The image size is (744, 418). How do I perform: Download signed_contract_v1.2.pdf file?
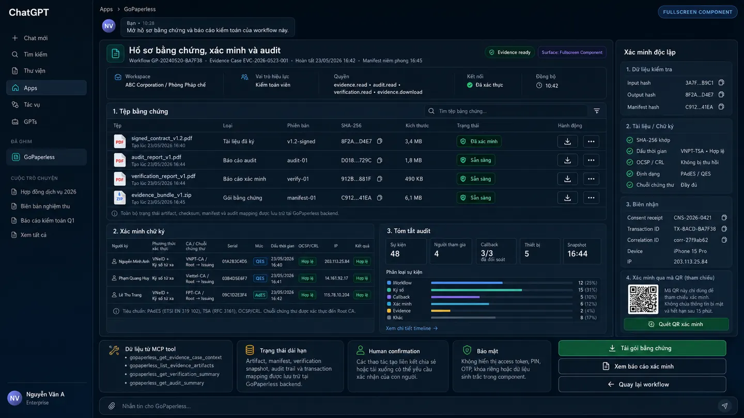click(x=567, y=141)
